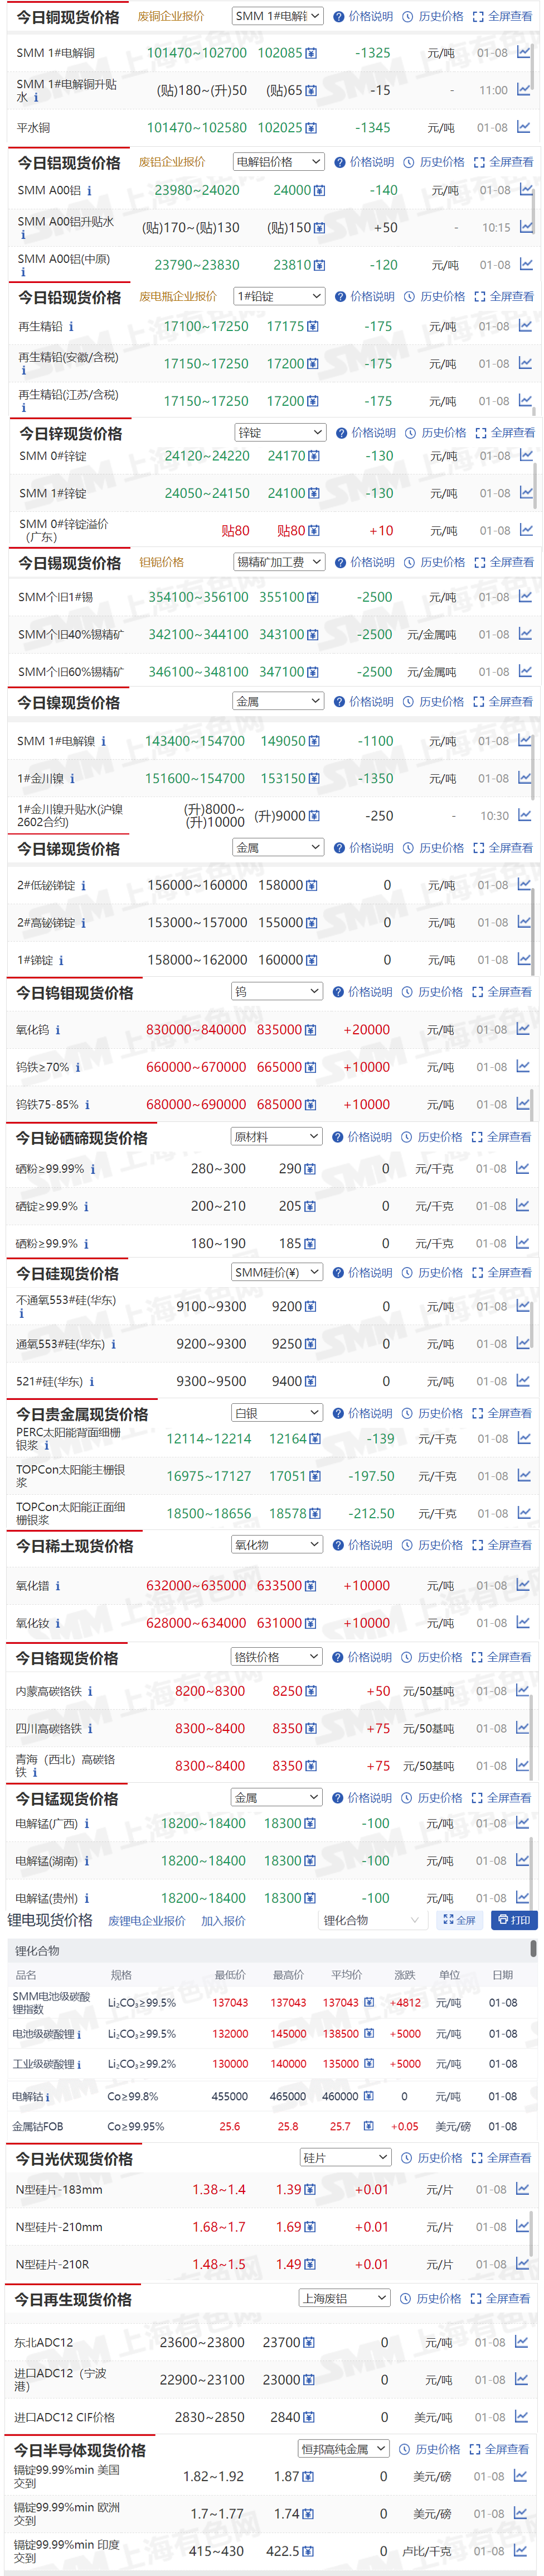Click calendar icon beside 电解钴 average 460000

tap(368, 2096)
